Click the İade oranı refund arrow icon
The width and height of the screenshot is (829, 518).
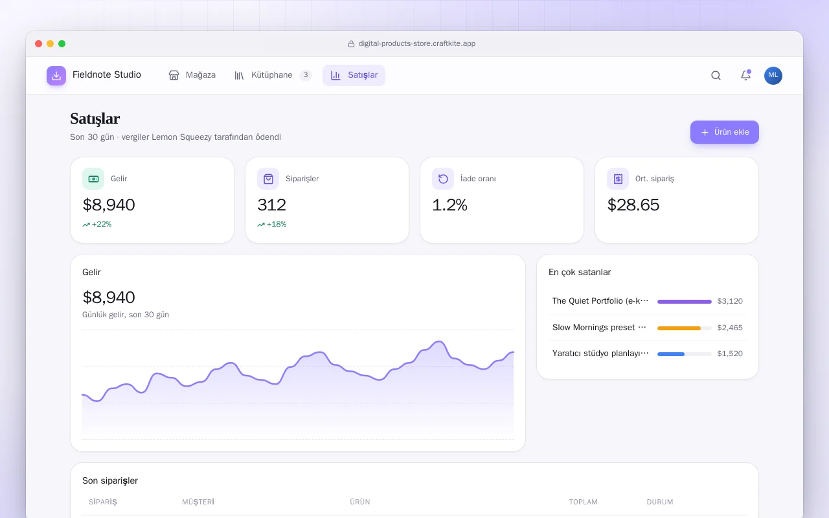coord(443,179)
